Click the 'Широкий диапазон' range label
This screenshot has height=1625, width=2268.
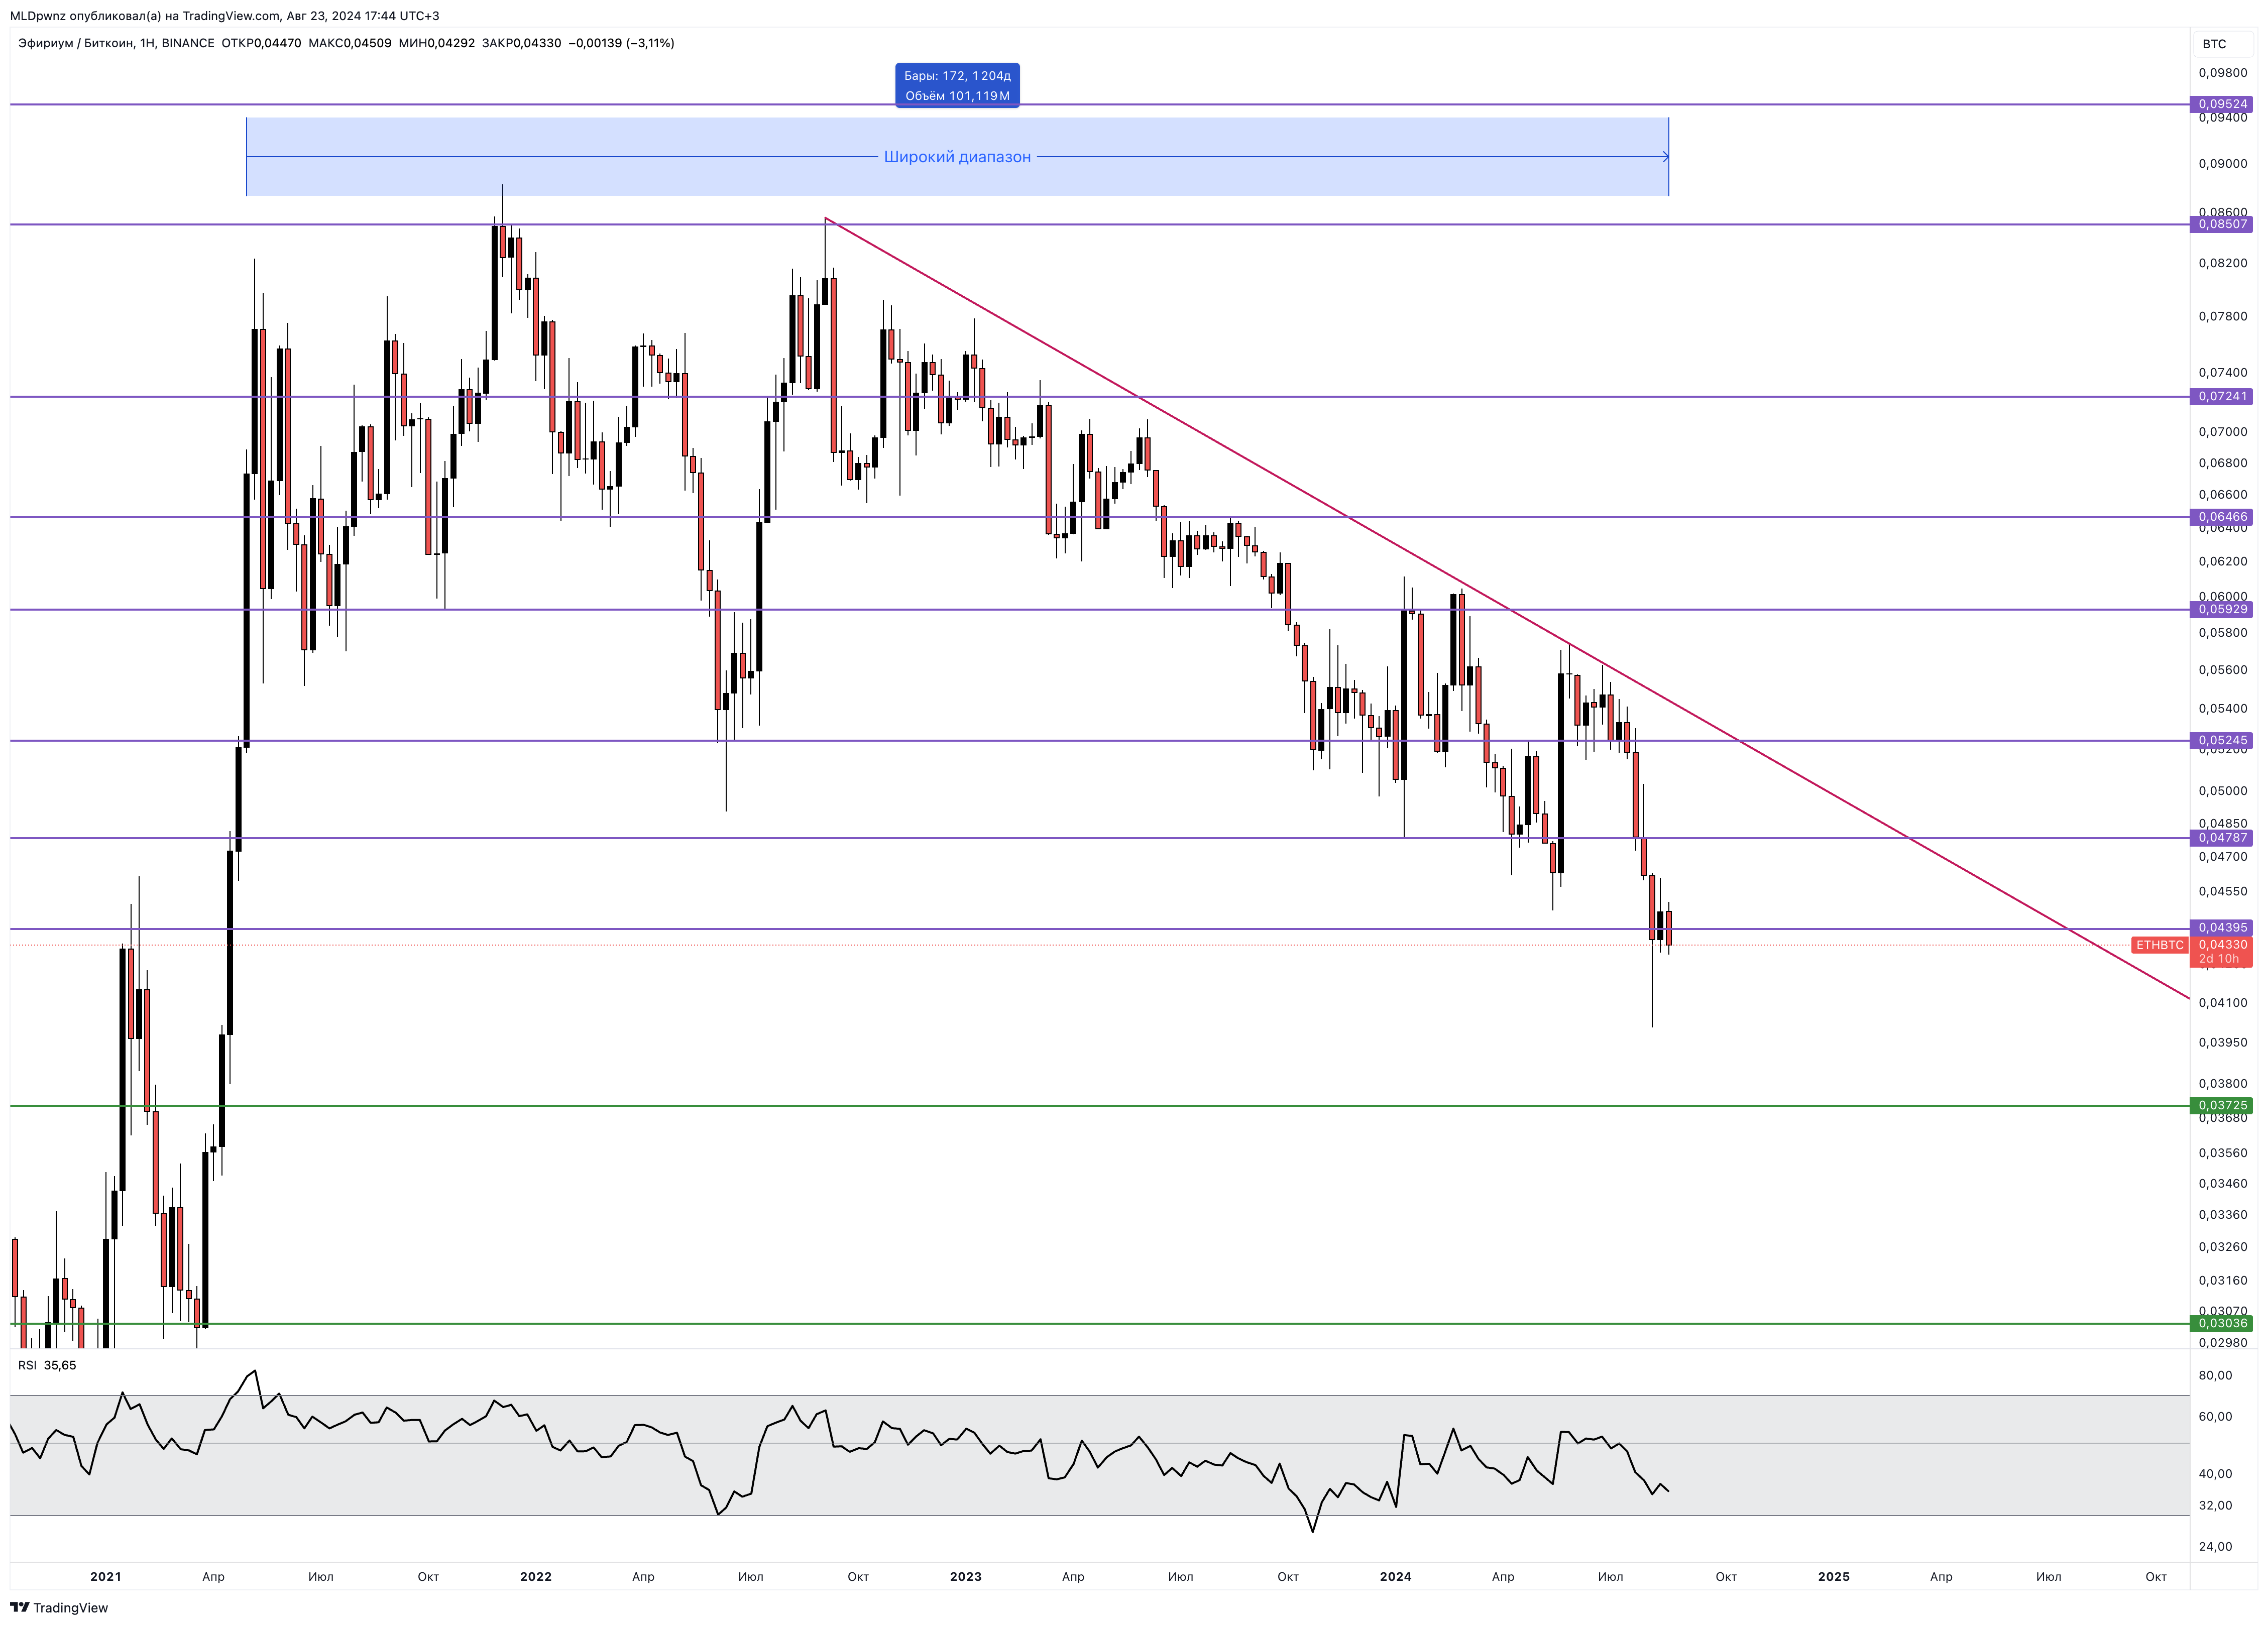pos(957,157)
